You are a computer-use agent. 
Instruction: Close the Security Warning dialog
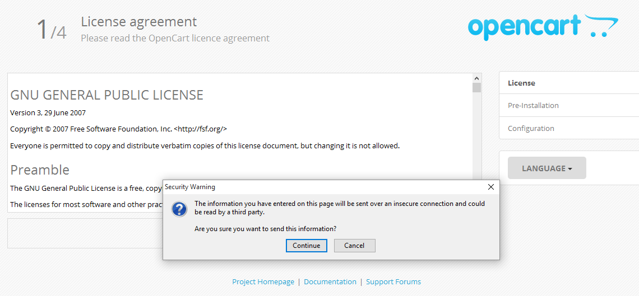click(x=491, y=187)
